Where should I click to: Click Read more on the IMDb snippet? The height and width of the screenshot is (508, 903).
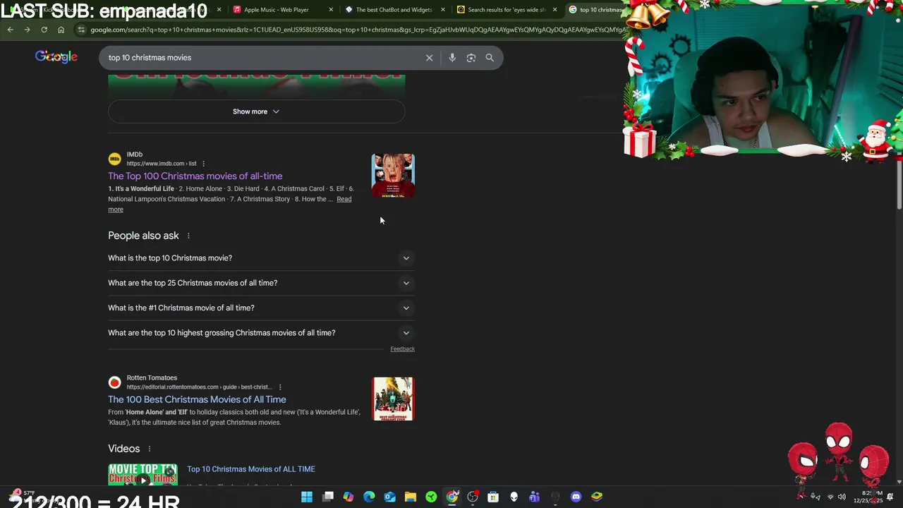[x=344, y=199]
